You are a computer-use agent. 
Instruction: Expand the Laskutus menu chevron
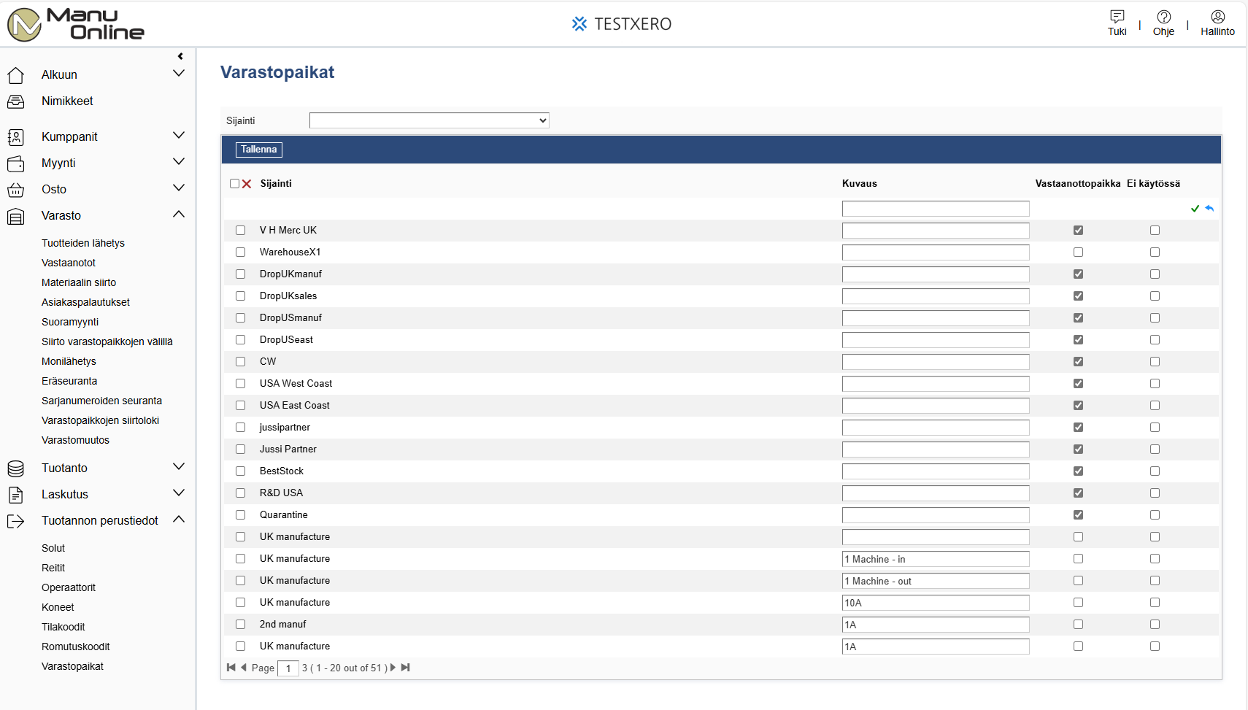[179, 493]
